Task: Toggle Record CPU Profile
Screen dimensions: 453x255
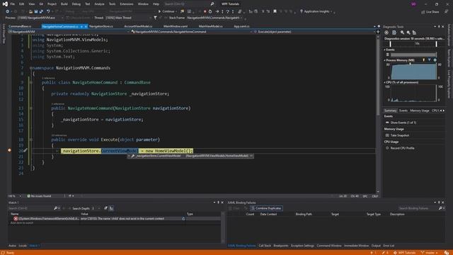Action: point(402,148)
